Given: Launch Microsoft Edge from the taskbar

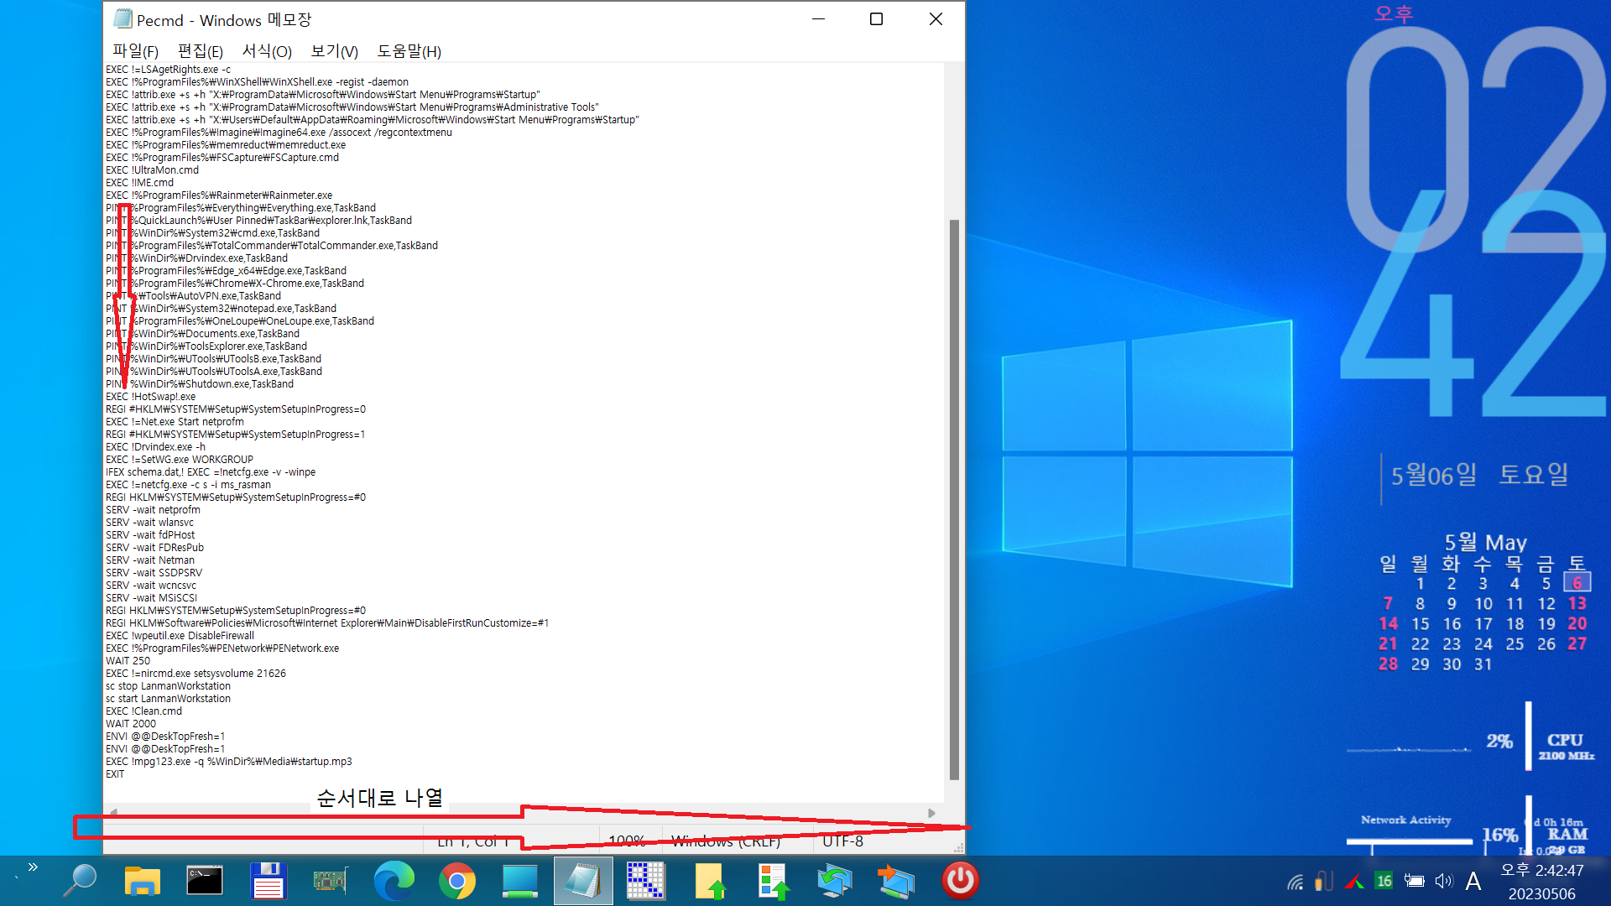Looking at the screenshot, I should (394, 880).
